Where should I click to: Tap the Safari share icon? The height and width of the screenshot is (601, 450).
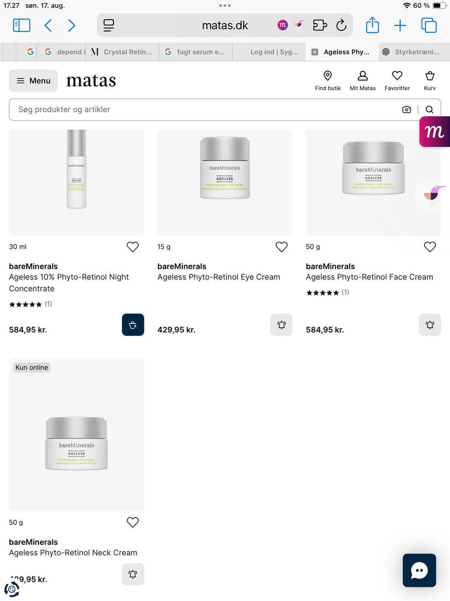click(372, 25)
